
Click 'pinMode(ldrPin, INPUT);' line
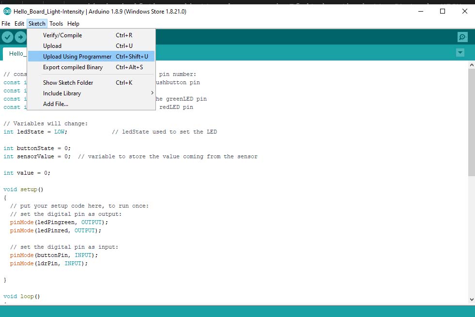tap(48, 263)
